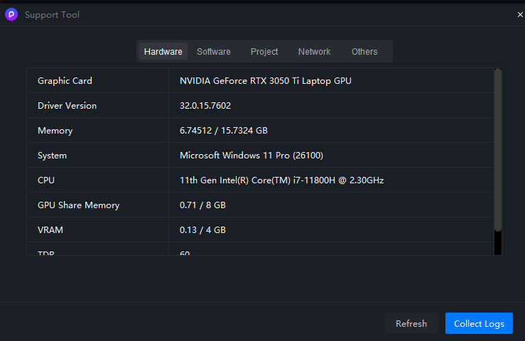Click the Memory row label
This screenshot has width=525, height=341.
pos(55,131)
